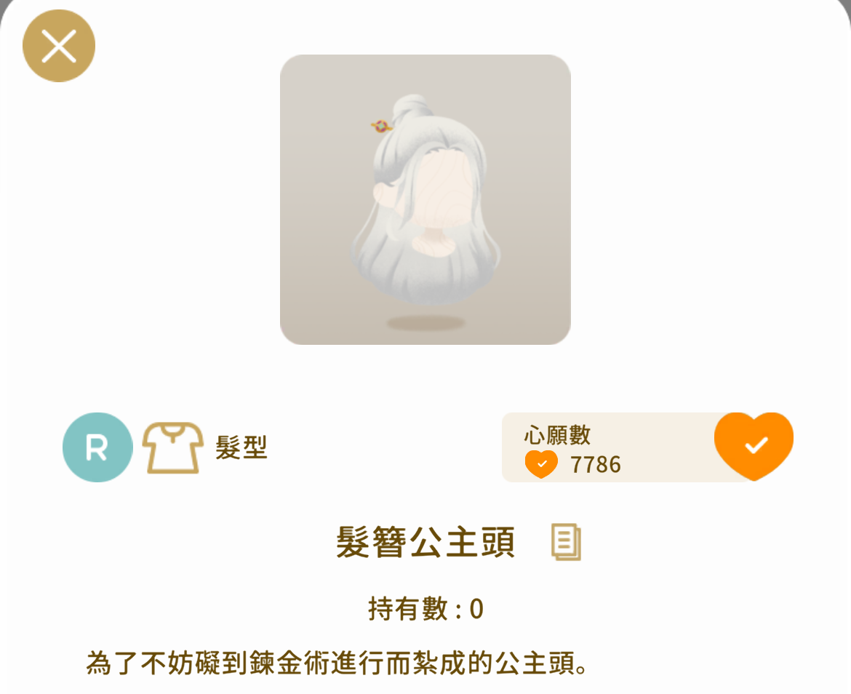851x694 pixels.
Task: View the hairstyle preview thumbnail
Action: 425,199
